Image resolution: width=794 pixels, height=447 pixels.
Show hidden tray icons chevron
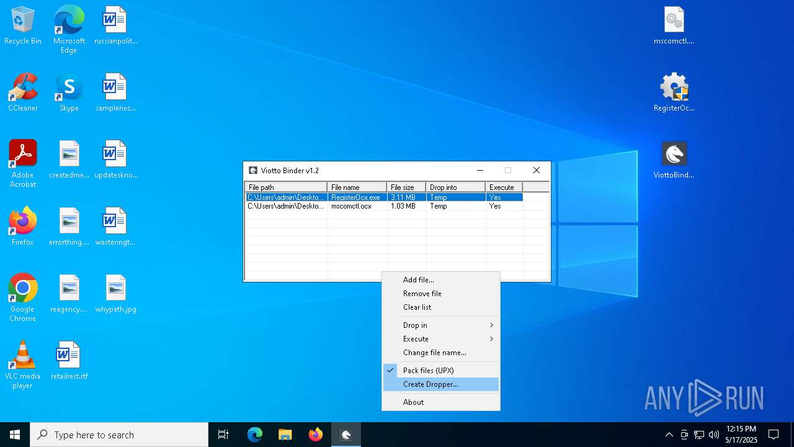[x=669, y=435]
